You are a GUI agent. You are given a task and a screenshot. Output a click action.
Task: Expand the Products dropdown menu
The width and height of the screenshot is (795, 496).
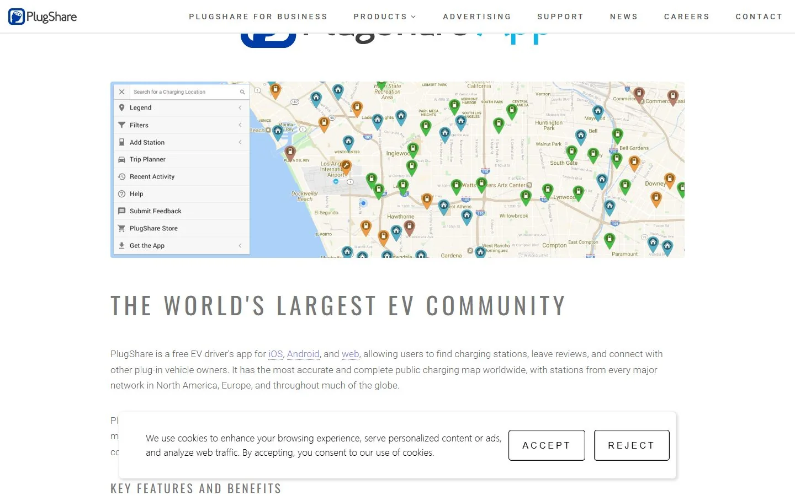pos(385,17)
